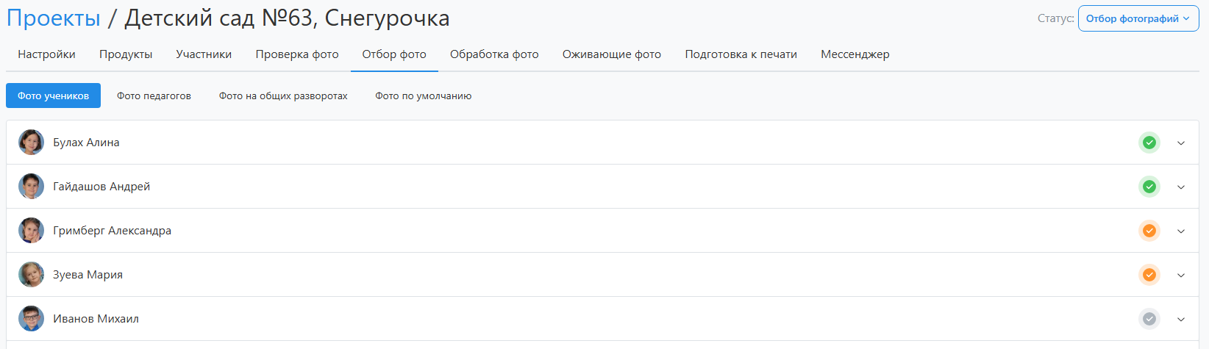Image resolution: width=1209 pixels, height=349 pixels.
Task: Click green status checkmark for Гайдашов Андрей
Action: pos(1149,187)
